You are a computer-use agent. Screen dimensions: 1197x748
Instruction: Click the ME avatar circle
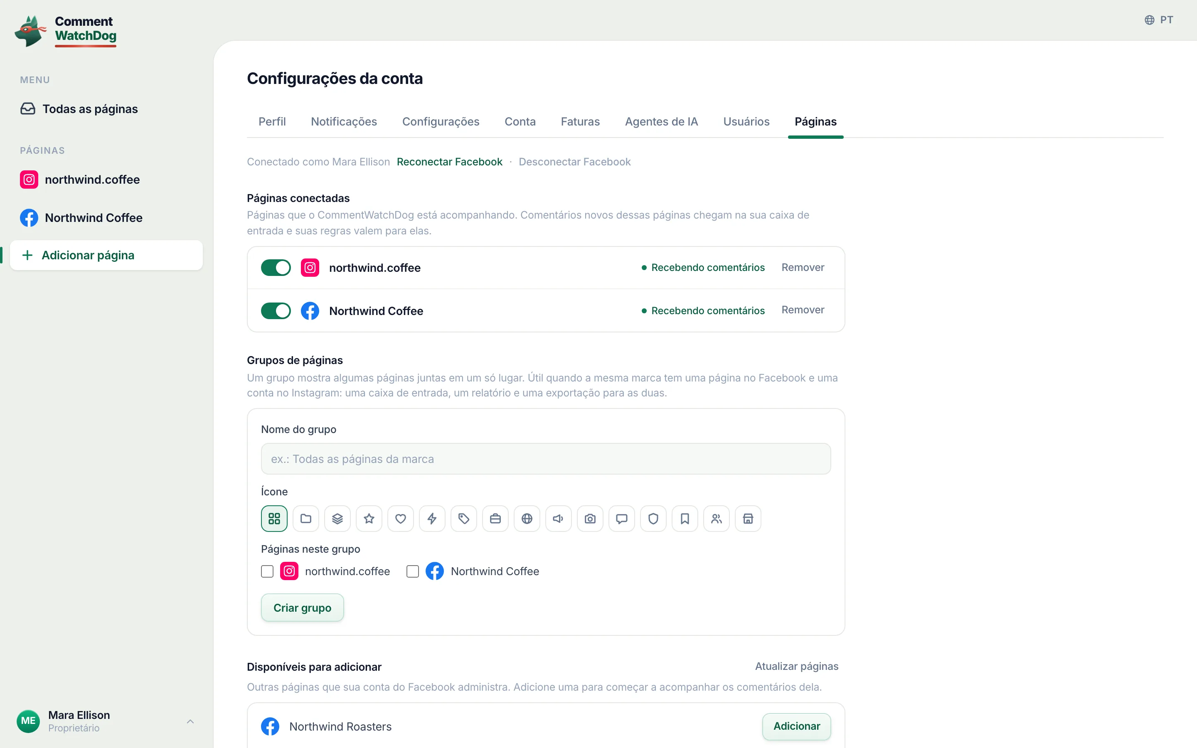[x=28, y=721]
